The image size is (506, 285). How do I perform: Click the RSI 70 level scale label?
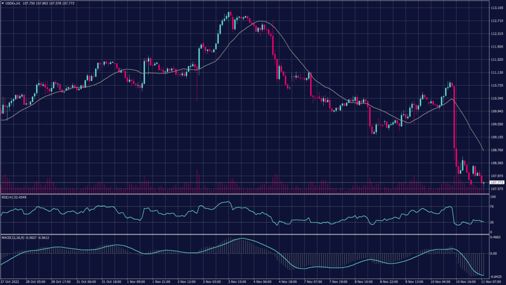click(492, 206)
